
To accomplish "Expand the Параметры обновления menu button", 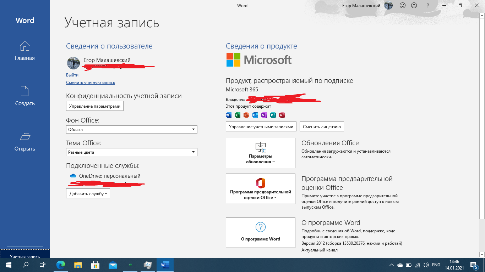I will click(x=261, y=153).
